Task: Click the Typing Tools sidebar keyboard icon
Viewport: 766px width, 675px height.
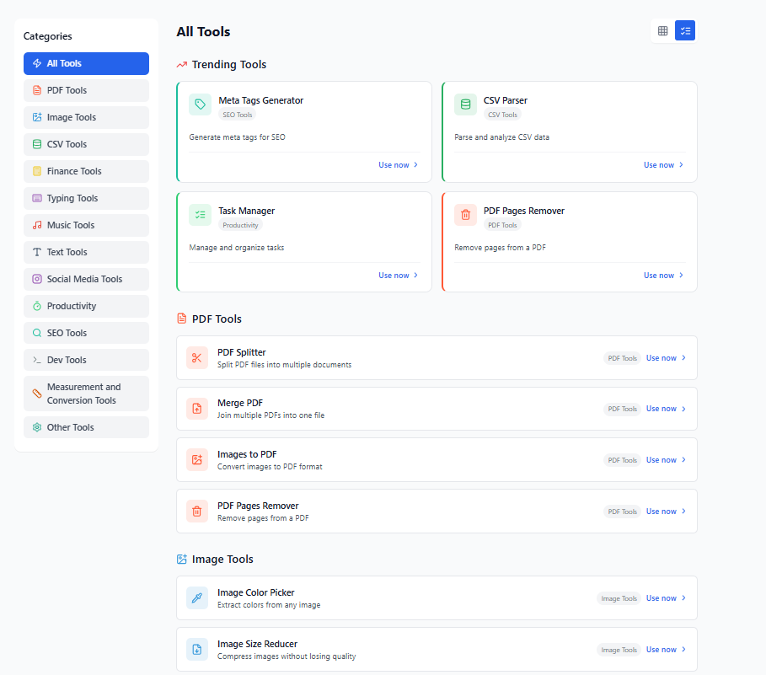Action: pos(37,198)
